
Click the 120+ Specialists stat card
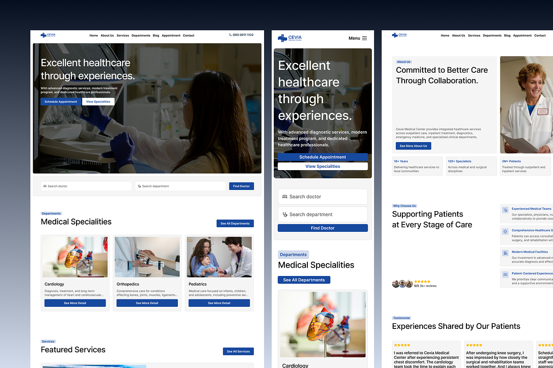pyautogui.click(x=471, y=166)
